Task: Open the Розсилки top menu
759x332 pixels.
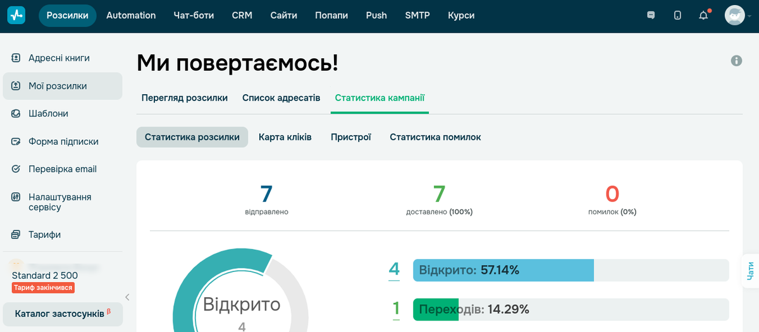Action: pyautogui.click(x=68, y=15)
